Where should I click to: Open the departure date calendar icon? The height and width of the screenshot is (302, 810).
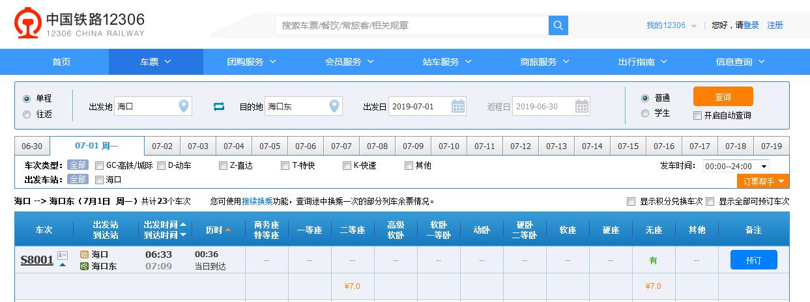[458, 106]
